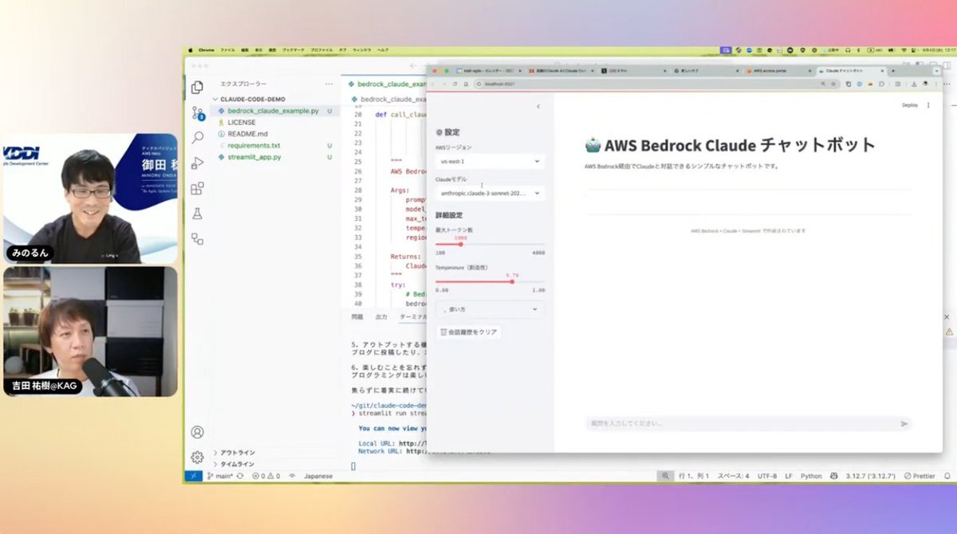Collapse the CLAUDE-CODE-DEMO folder in Explorer

point(253,100)
